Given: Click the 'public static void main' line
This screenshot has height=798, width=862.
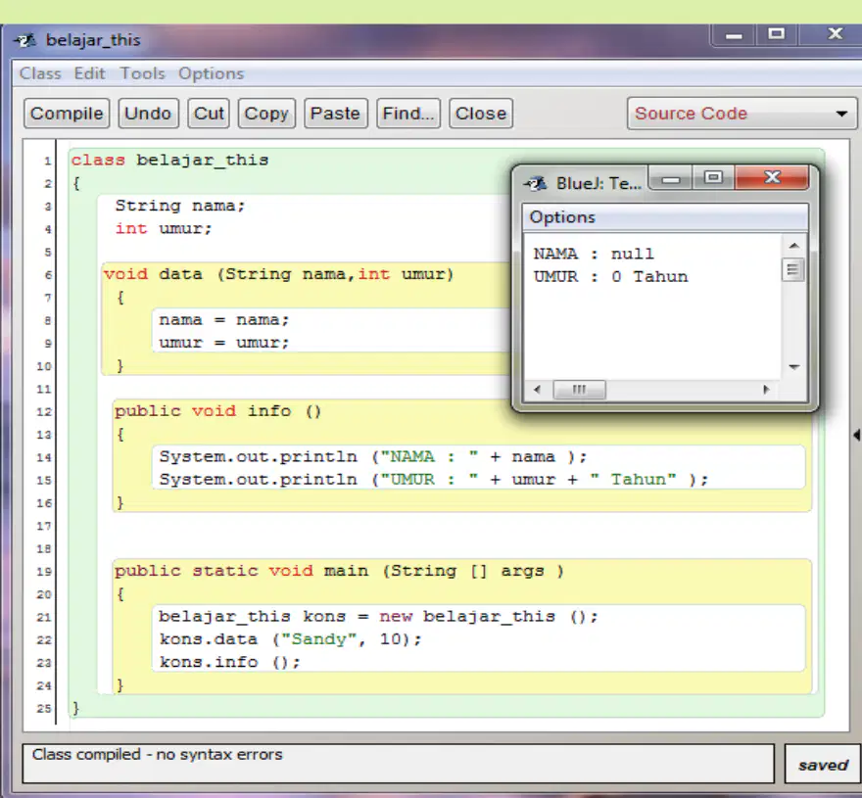Looking at the screenshot, I should (x=339, y=571).
